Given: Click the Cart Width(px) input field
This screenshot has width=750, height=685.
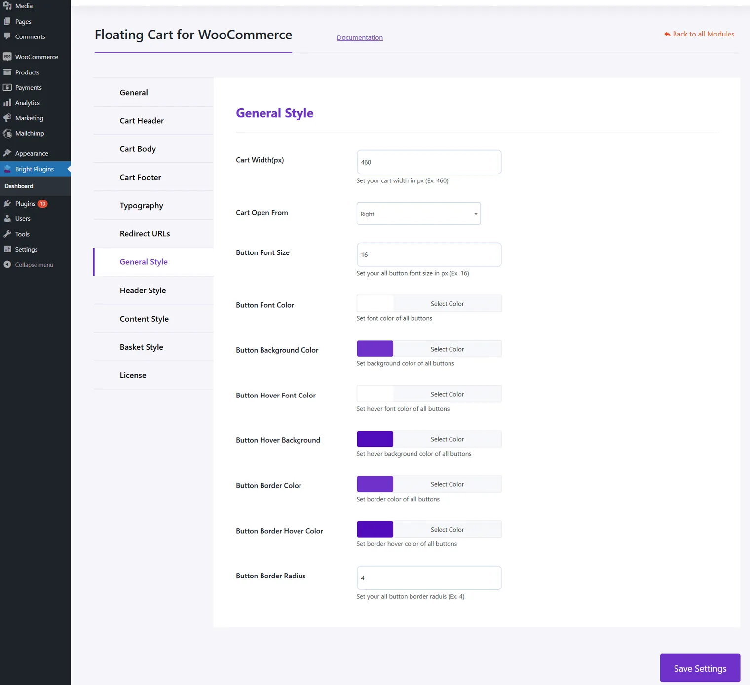Looking at the screenshot, I should coord(429,162).
